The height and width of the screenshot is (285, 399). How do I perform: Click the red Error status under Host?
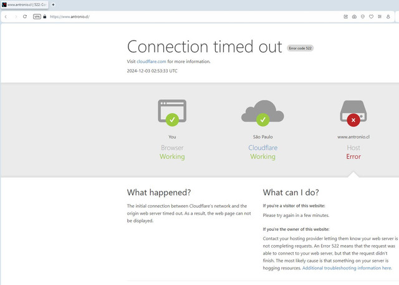tap(353, 157)
